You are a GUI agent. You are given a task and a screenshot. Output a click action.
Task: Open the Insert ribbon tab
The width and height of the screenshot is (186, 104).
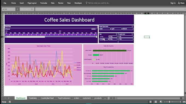click(x=22, y=3)
